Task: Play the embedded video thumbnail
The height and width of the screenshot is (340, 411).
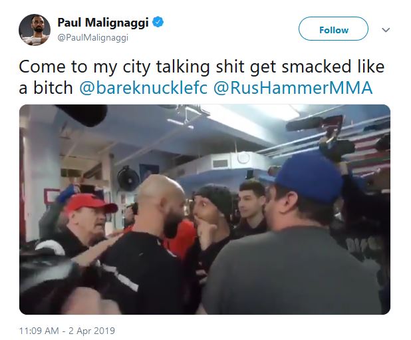Action: point(205,210)
